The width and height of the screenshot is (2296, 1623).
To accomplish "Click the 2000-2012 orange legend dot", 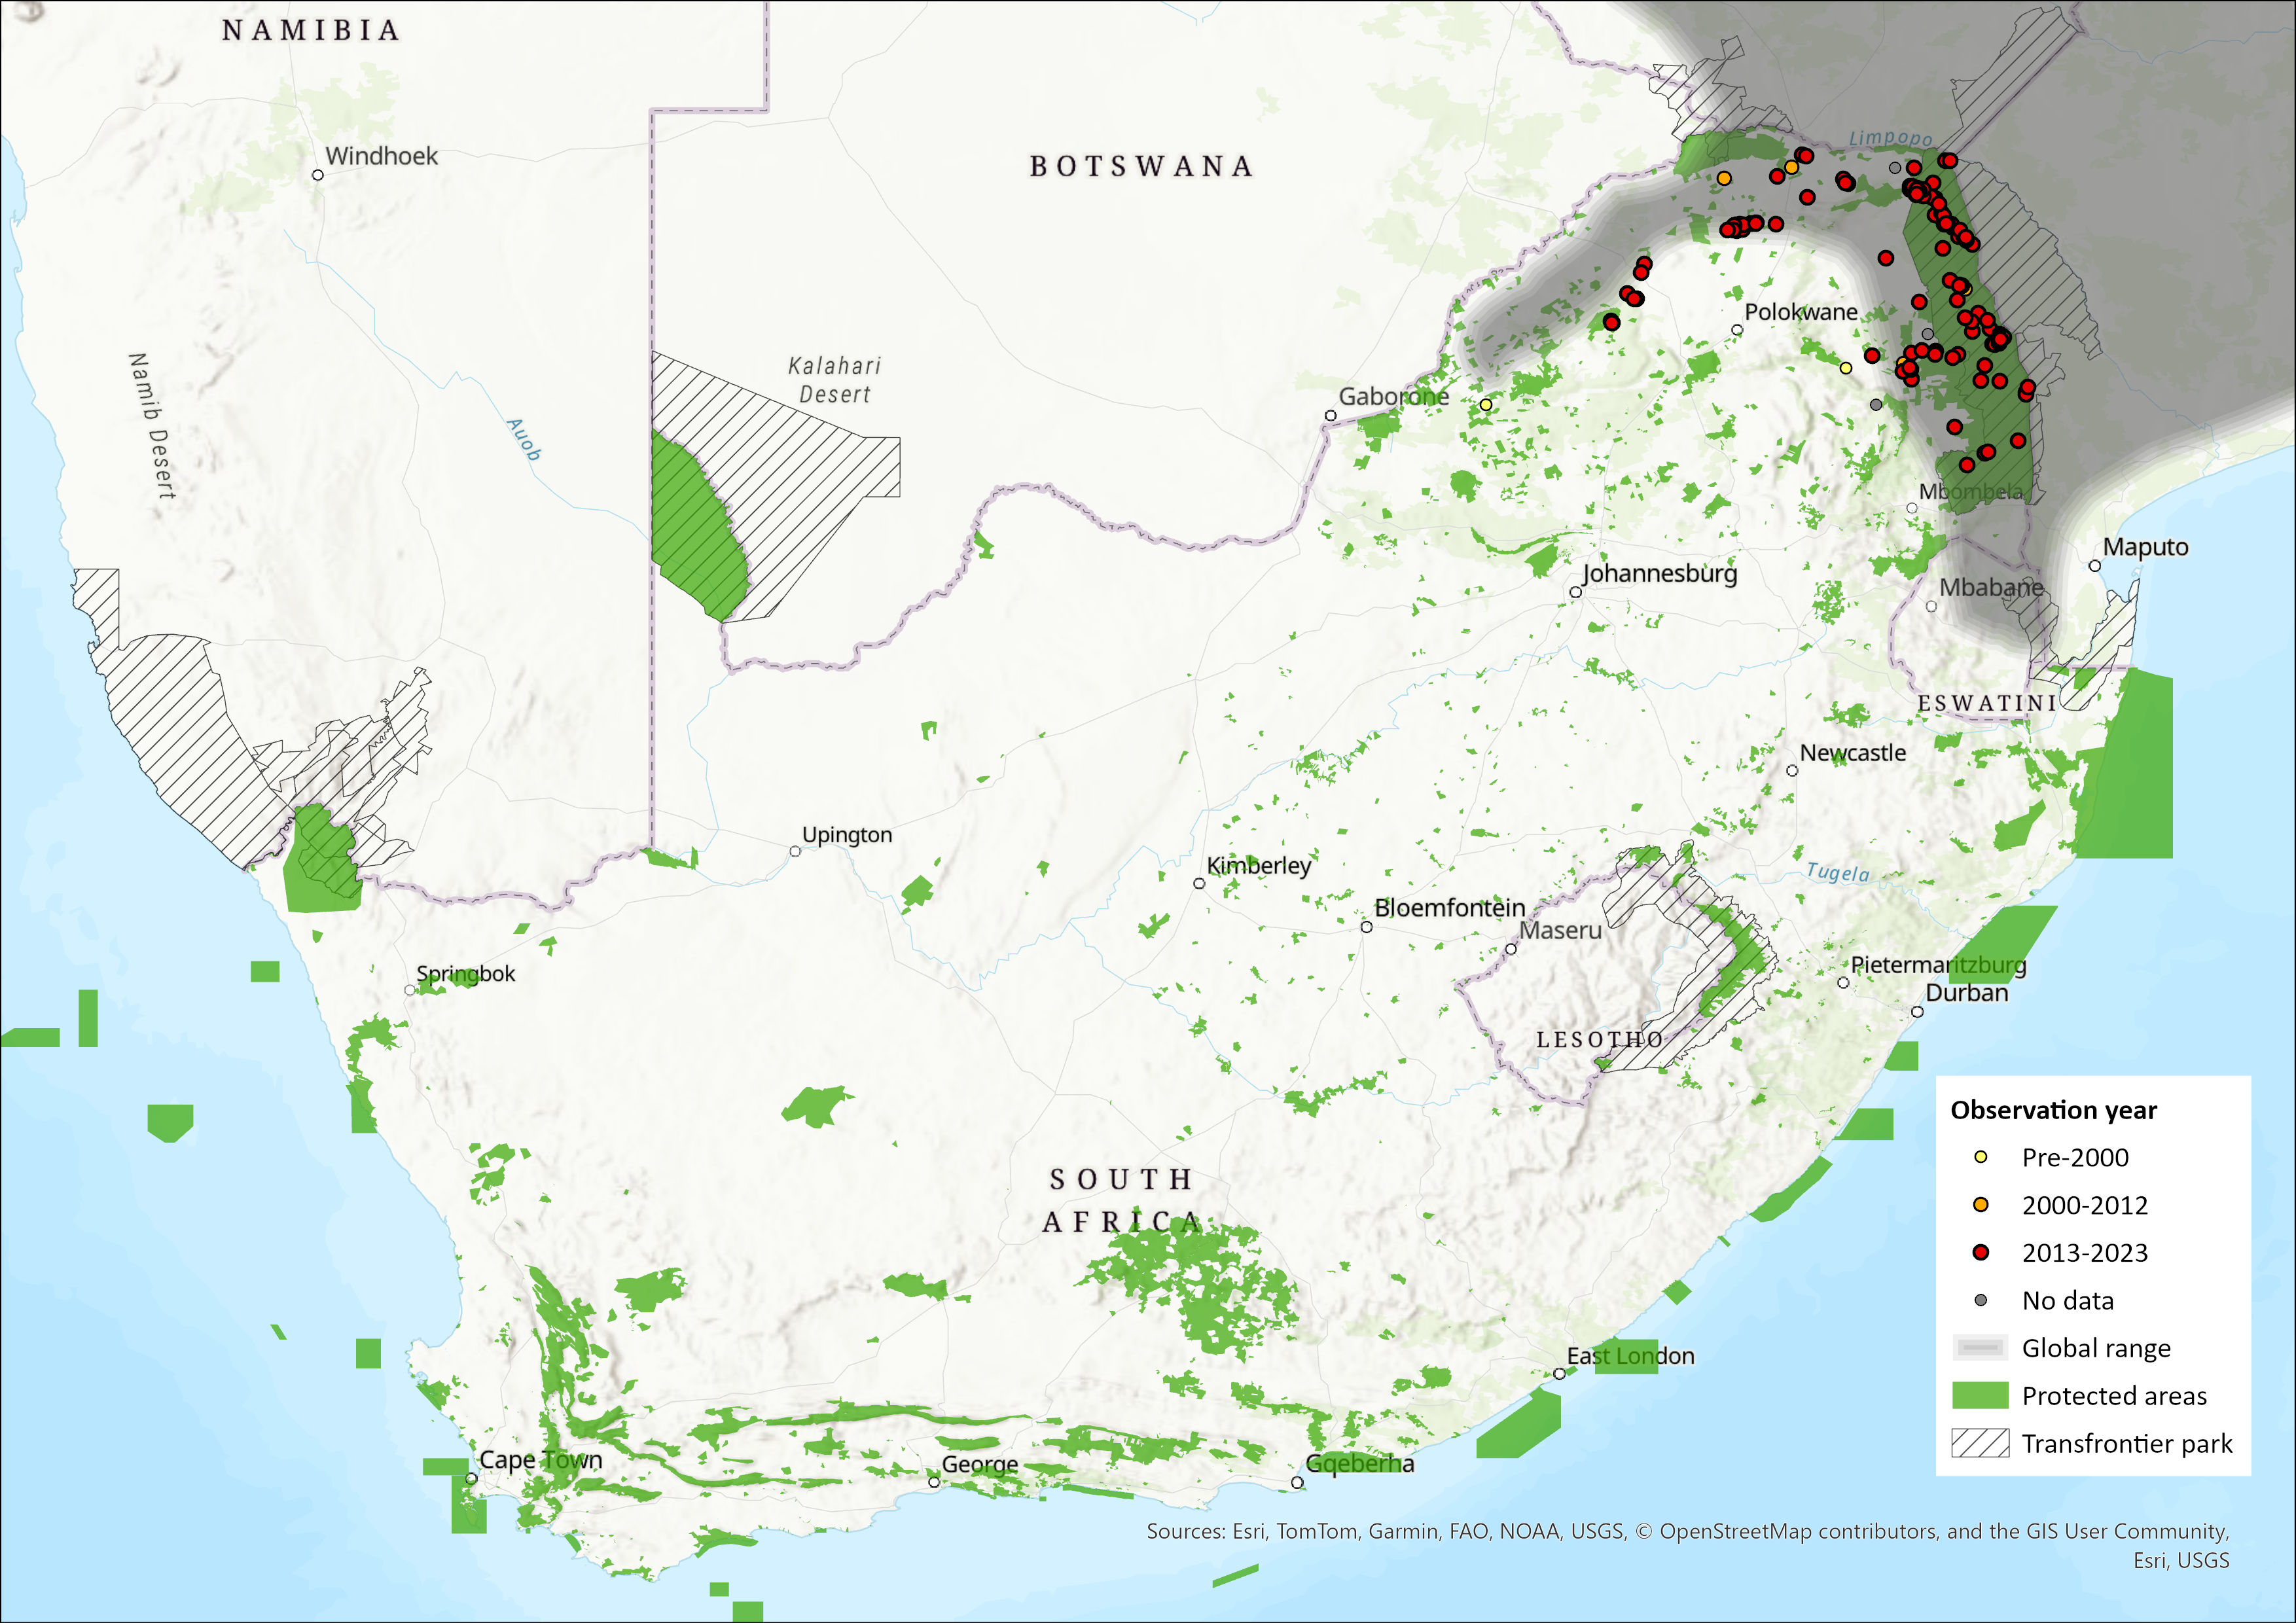I will click(x=1980, y=1205).
